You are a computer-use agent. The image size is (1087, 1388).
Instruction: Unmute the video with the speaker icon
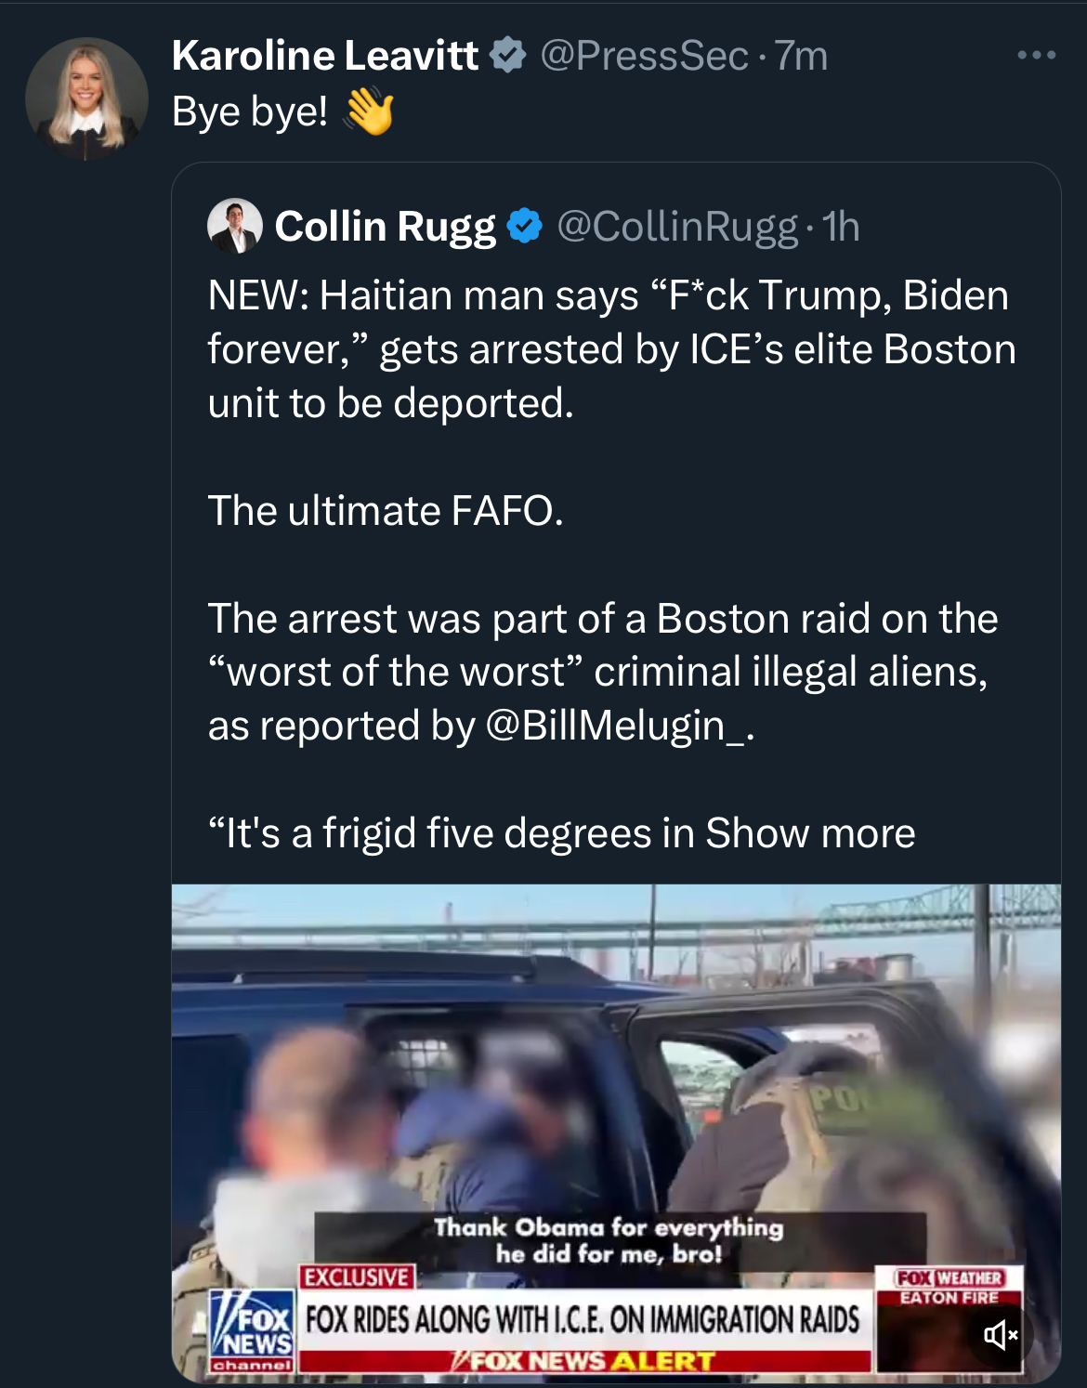(1001, 1336)
